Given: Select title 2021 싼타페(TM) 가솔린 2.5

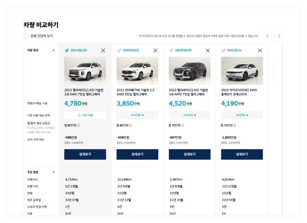Looking at the screenshot, I should point(135,92).
